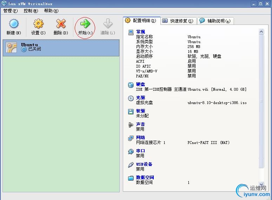Click the Network (网络) icon
Viewport: 272px width, 200px height.
pos(131,138)
